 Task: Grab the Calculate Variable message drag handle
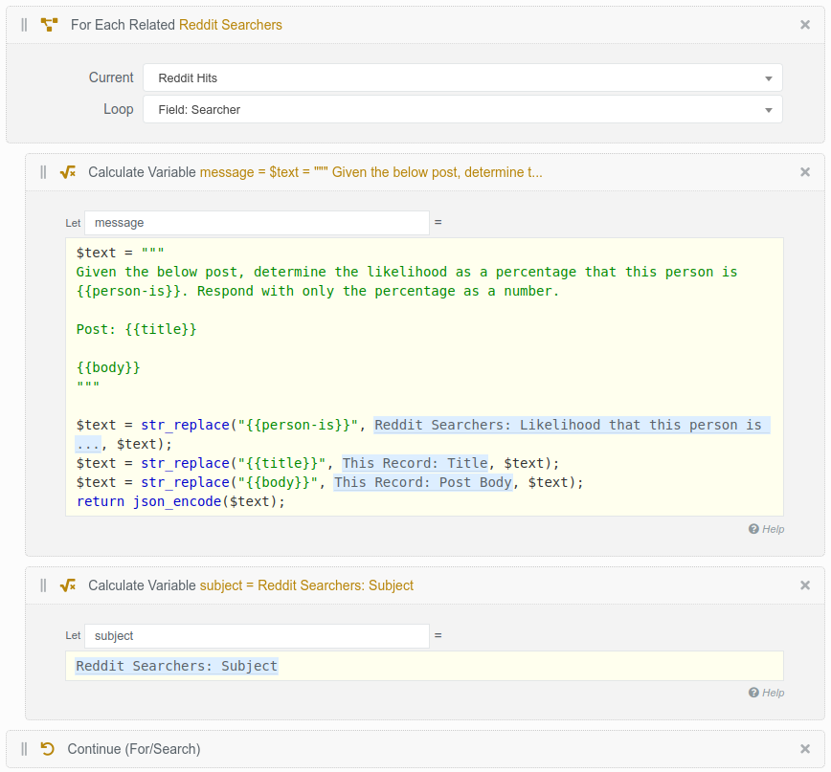tap(43, 172)
